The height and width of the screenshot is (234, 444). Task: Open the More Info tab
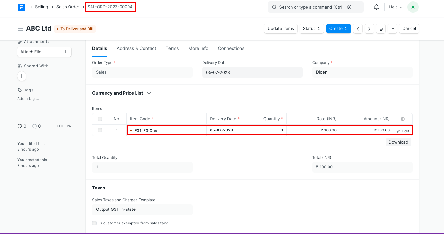click(x=198, y=48)
